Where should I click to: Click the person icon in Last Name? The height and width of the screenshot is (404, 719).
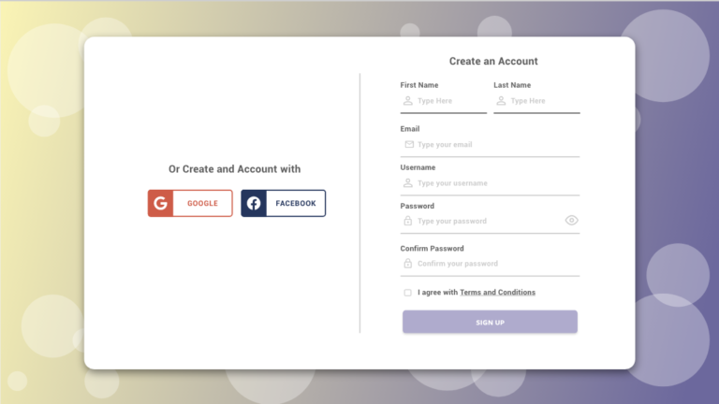[502, 101]
